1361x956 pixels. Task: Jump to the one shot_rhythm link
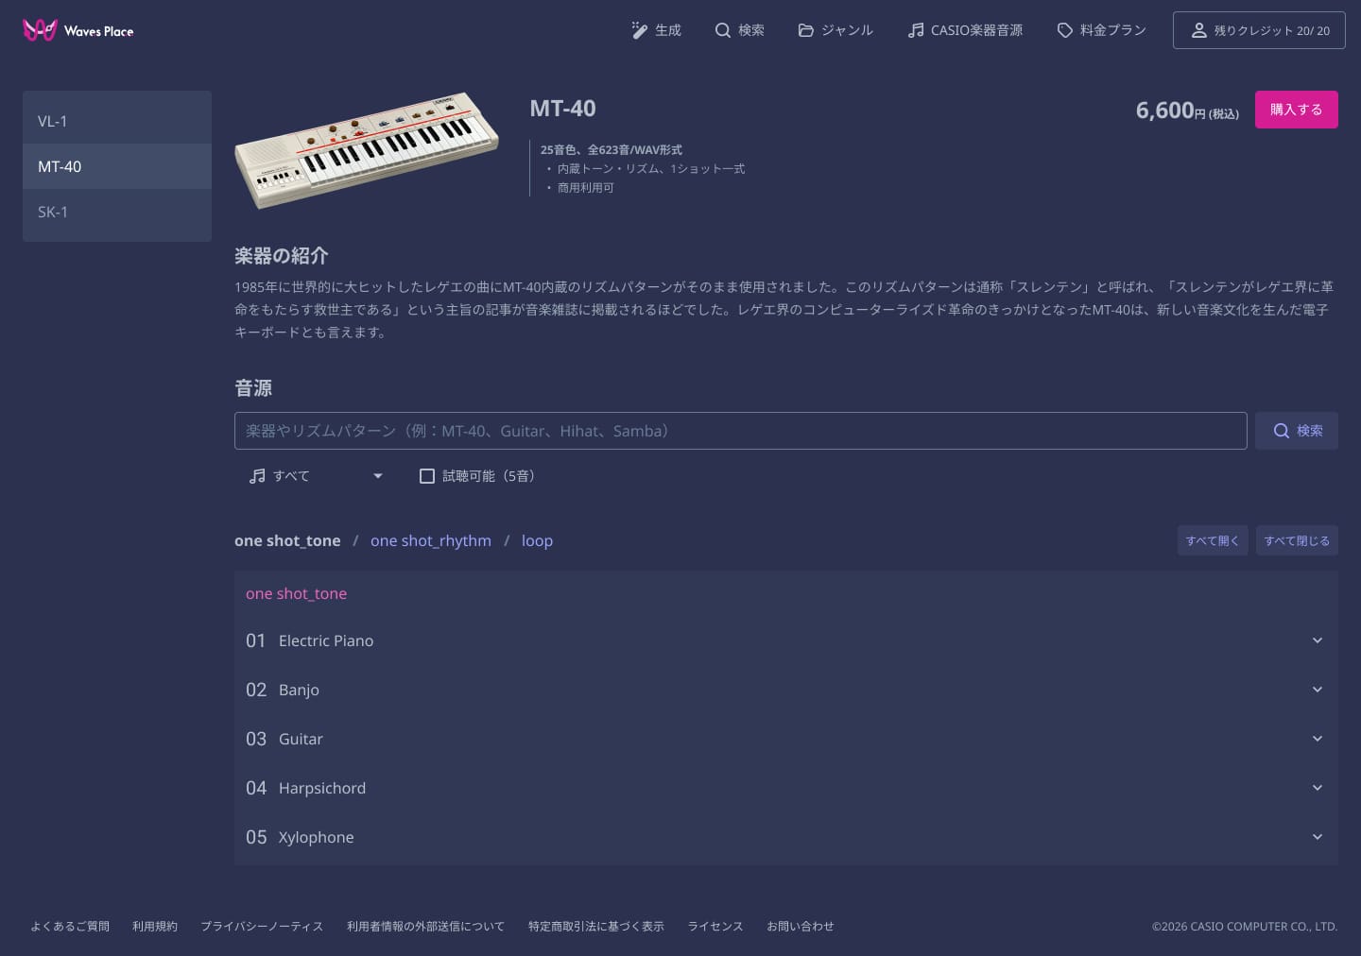click(430, 540)
